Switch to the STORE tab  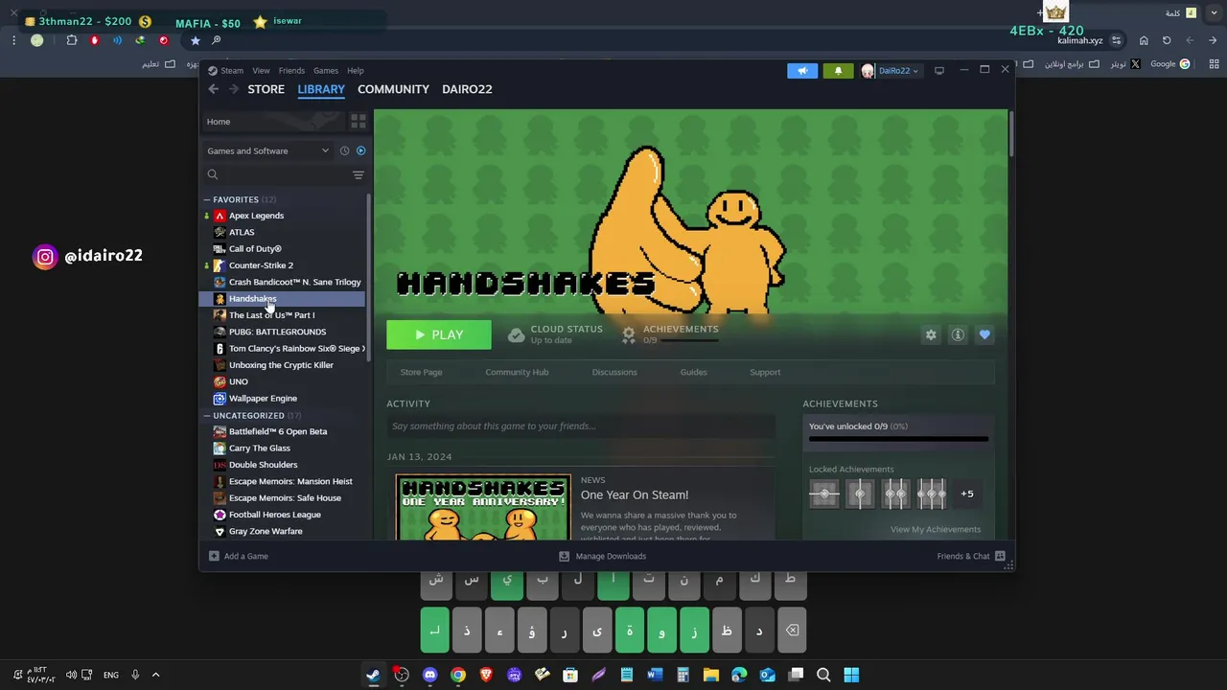pyautogui.click(x=266, y=89)
